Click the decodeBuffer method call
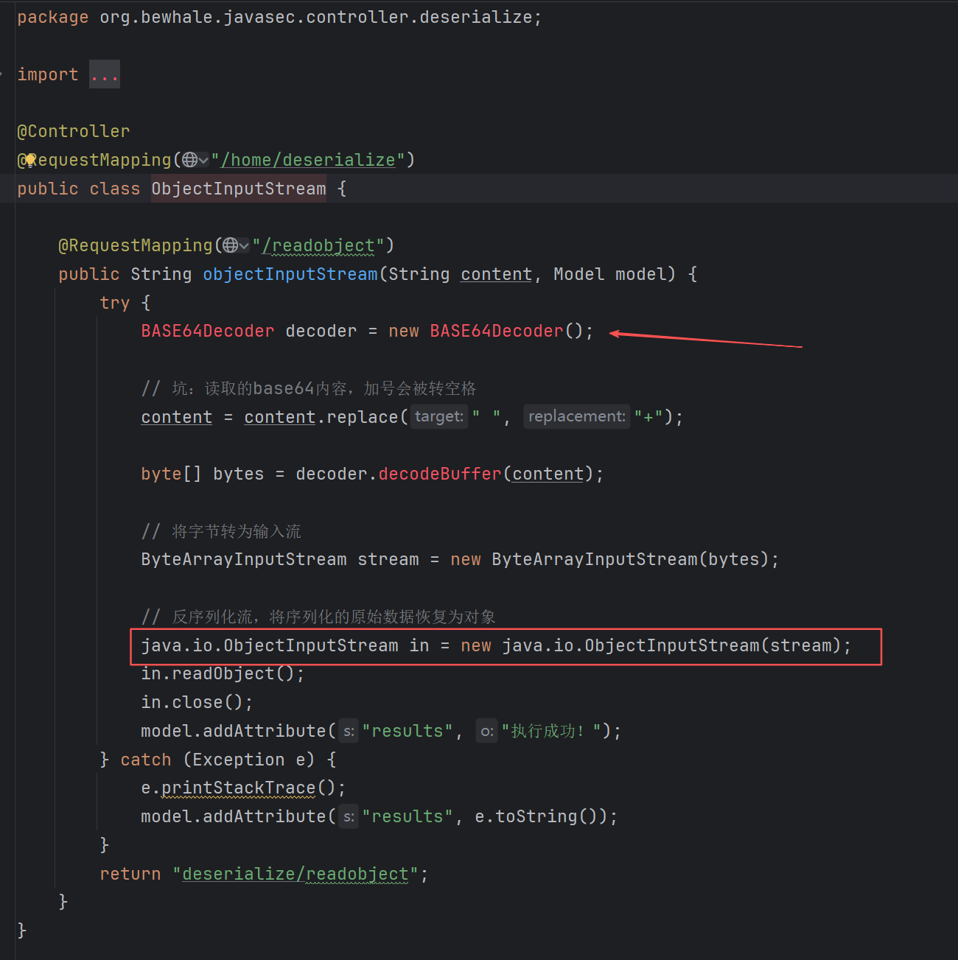 click(x=440, y=474)
